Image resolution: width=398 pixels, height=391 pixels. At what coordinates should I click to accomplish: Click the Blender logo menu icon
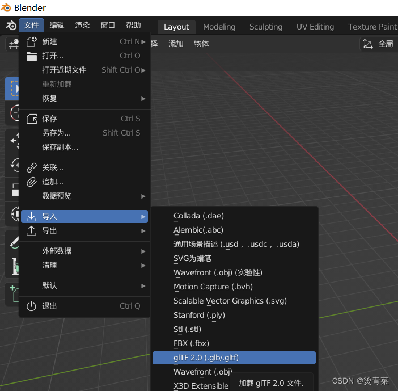[x=11, y=26]
